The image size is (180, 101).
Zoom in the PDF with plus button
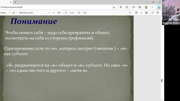[54, 13]
